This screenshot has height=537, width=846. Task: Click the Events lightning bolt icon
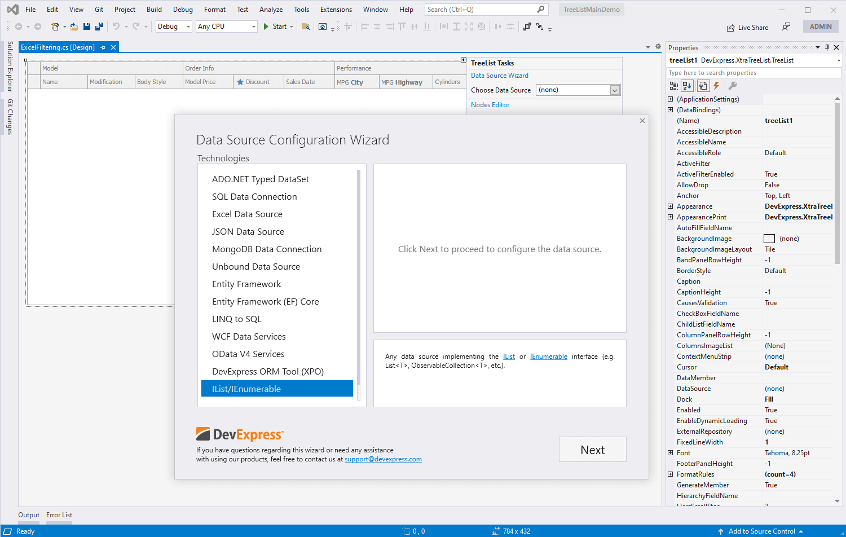click(x=716, y=86)
